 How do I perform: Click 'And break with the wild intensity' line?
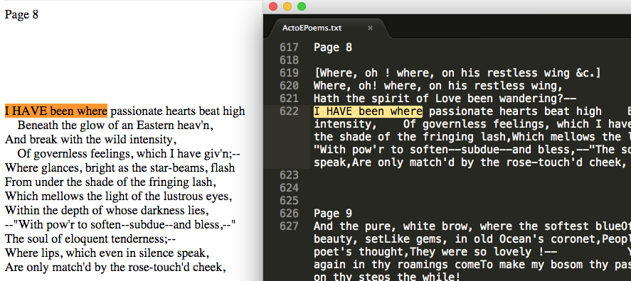[x=91, y=140]
